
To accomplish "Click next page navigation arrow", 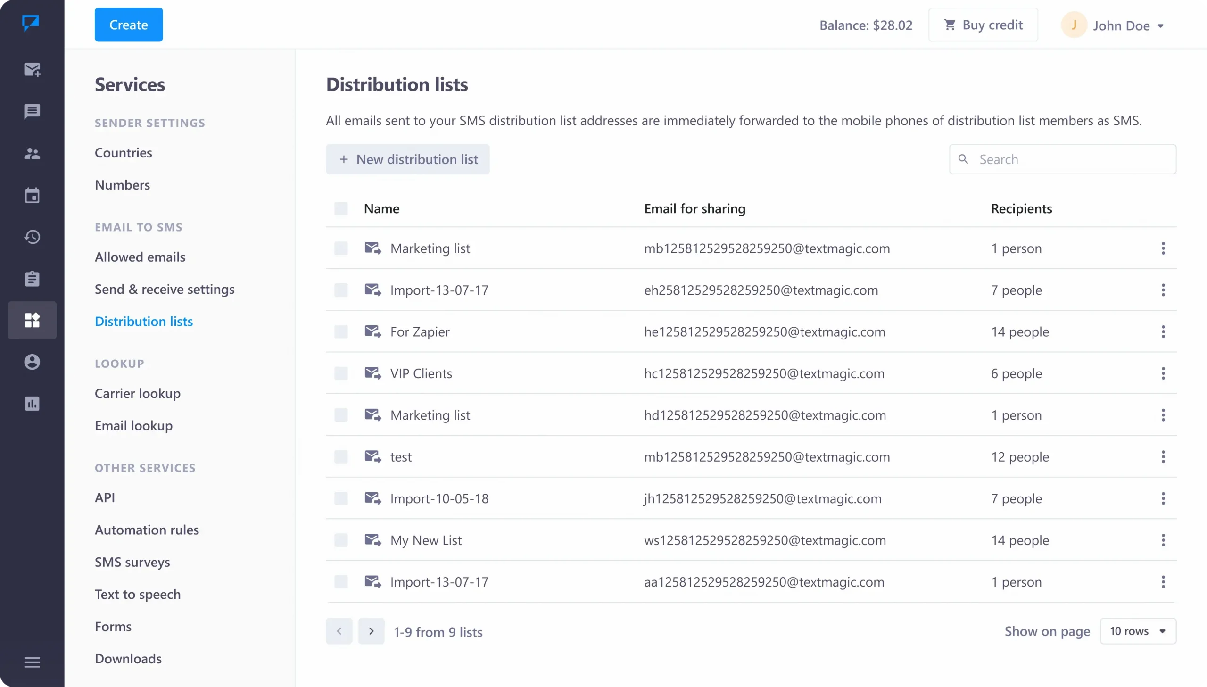I will 371,630.
